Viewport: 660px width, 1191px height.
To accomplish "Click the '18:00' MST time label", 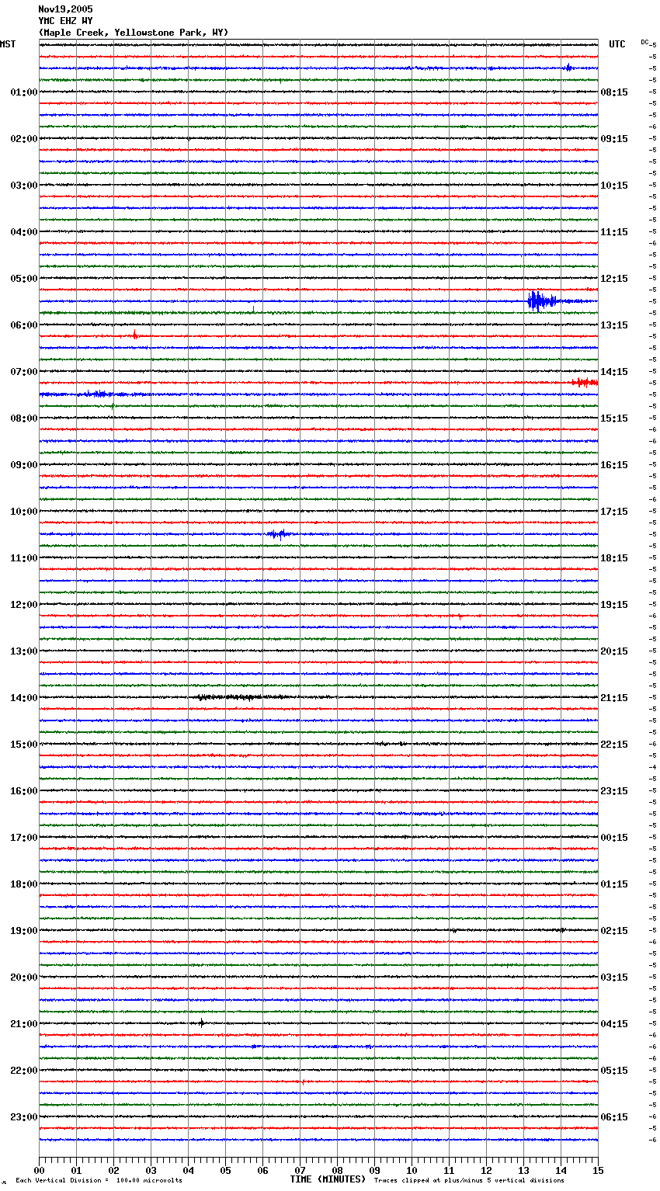I will click(24, 884).
